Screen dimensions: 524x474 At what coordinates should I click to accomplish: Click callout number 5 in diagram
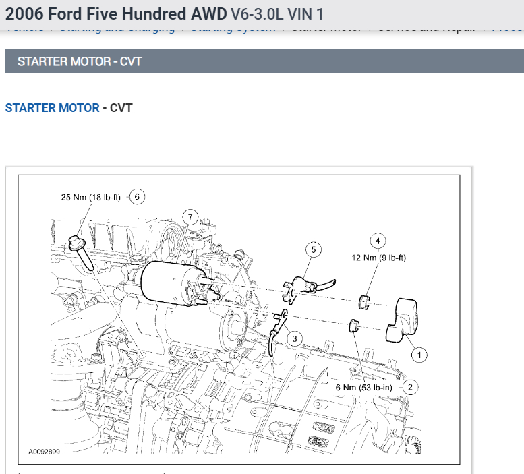click(x=314, y=249)
